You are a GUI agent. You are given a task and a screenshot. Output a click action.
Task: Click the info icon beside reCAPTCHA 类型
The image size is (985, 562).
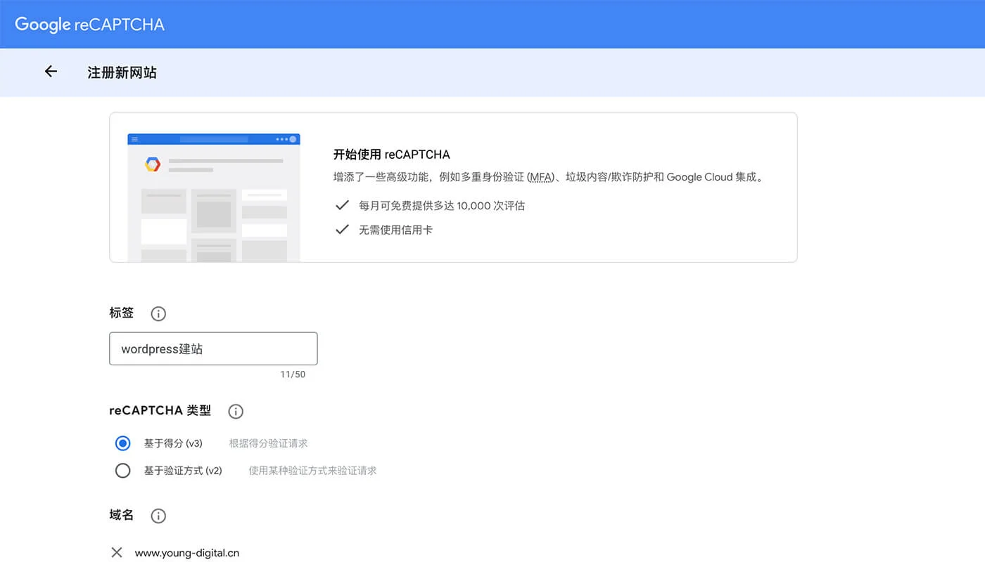click(235, 411)
